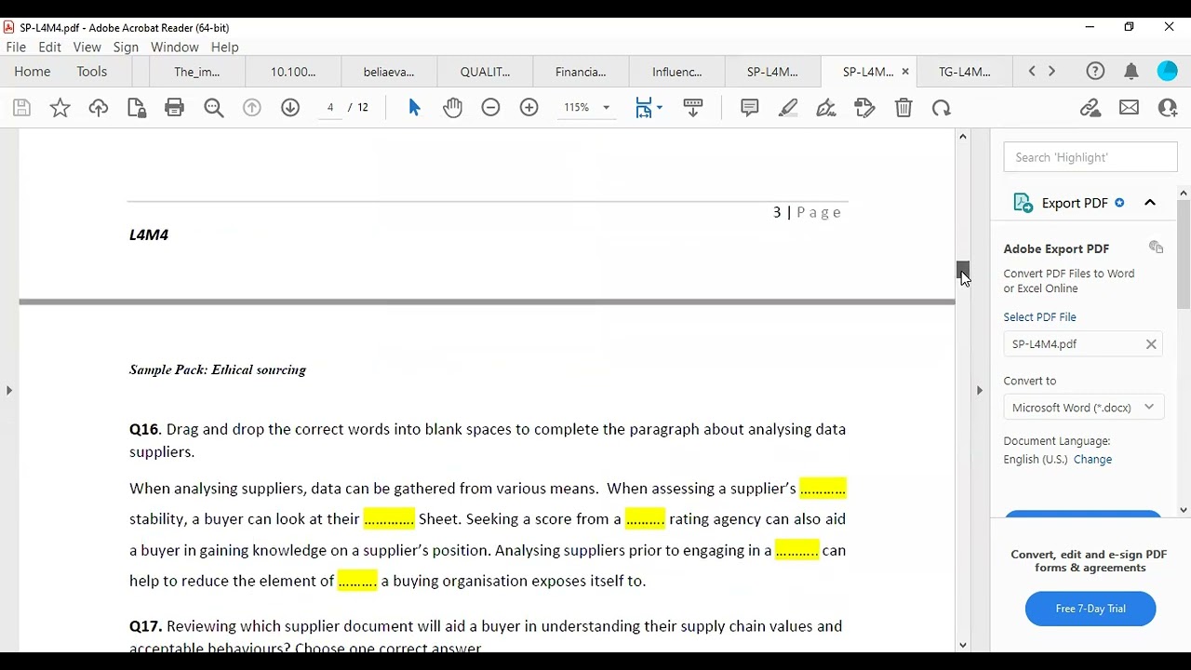
Task: Collapse the Export PDF panel chevron
Action: (x=1150, y=203)
